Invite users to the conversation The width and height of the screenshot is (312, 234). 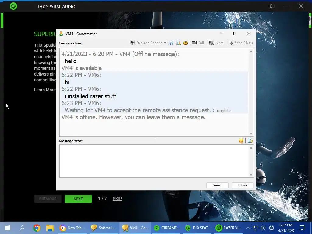216,43
